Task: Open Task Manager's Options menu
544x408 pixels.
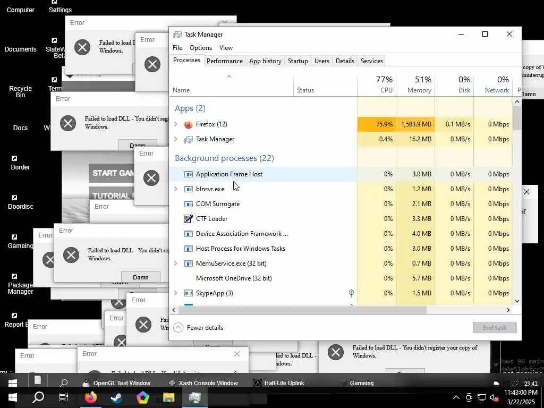Action: 200,48
